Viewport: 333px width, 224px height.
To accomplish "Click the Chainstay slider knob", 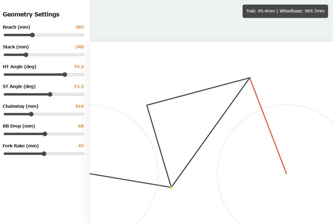I will tap(31, 114).
